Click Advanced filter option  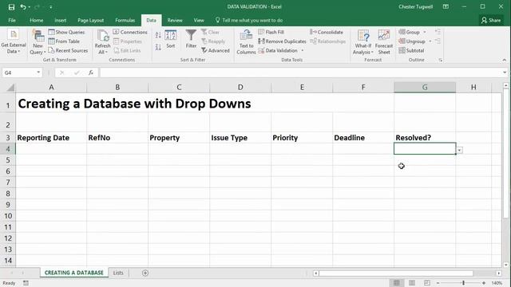point(216,50)
